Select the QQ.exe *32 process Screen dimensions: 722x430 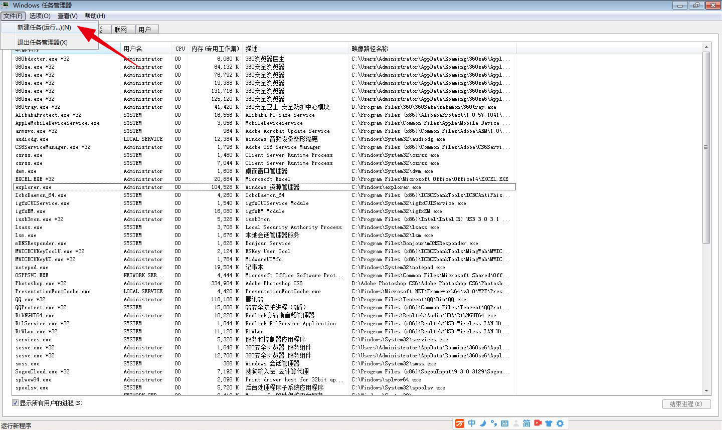(x=264, y=299)
